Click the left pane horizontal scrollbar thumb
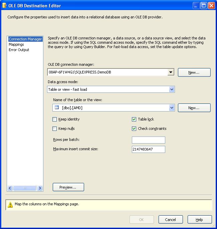Image resolution: width=217 pixels, height=229 pixels. (24, 188)
